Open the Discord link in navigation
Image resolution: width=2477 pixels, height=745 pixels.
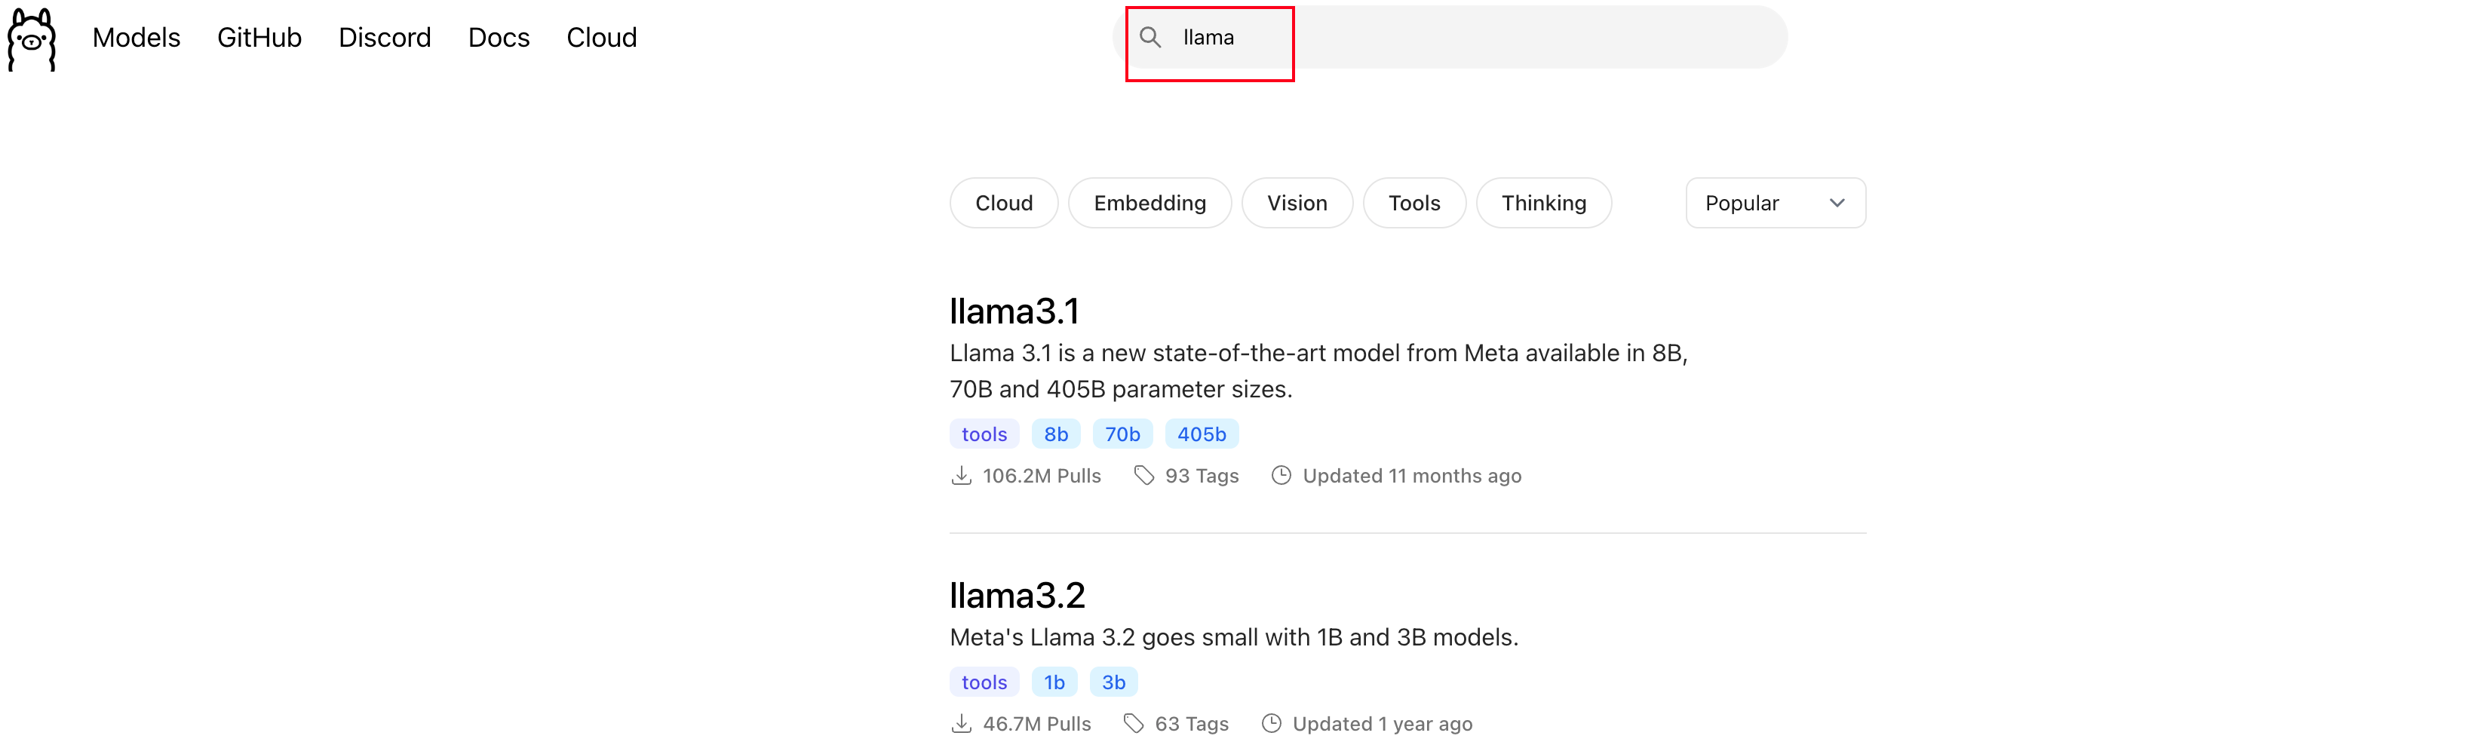385,38
